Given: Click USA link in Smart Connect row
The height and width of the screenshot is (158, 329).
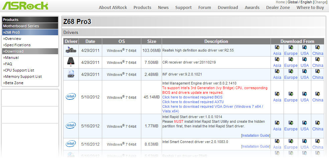Looking at the screenshot, I should [x=305, y=147].
